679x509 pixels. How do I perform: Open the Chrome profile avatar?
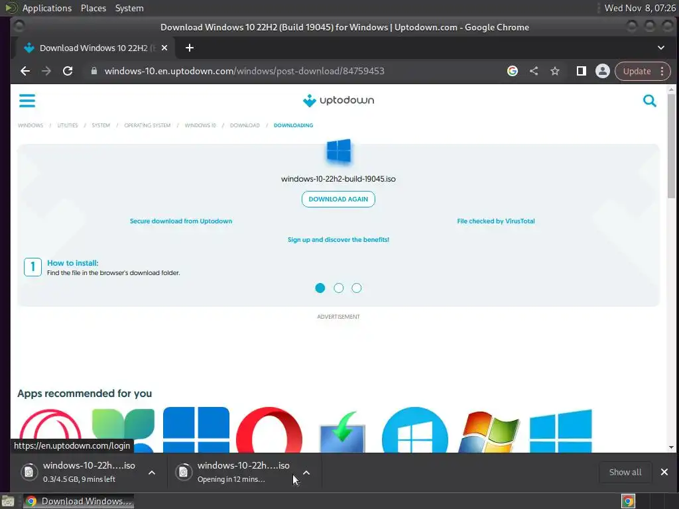[x=602, y=71]
